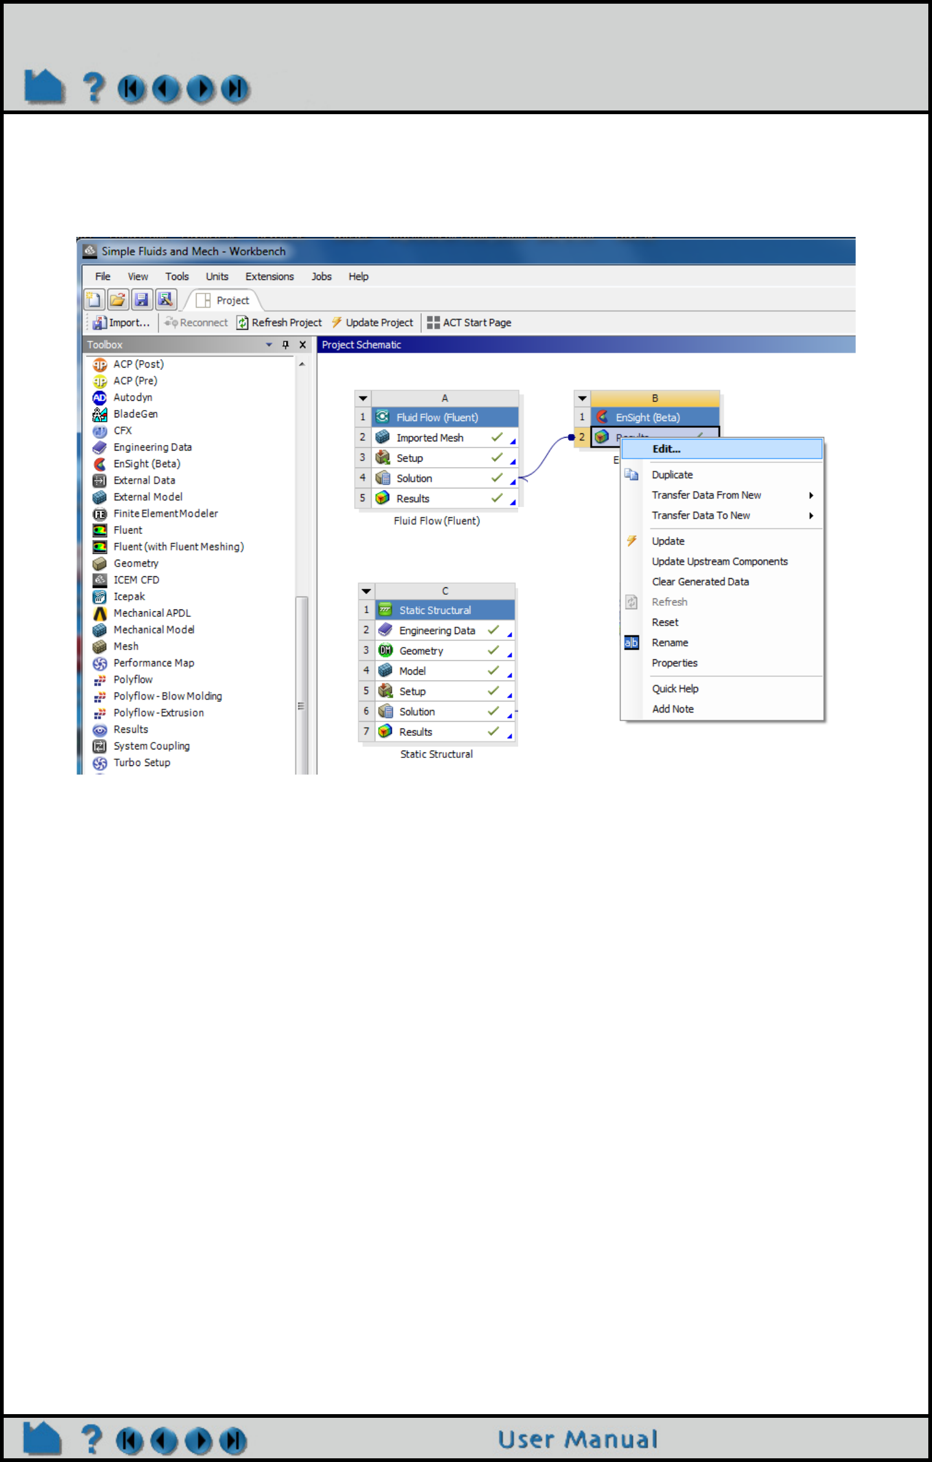Click the Mechanical APDL icon in the Toolbox

click(x=99, y=613)
